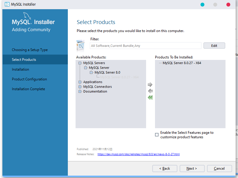The height and width of the screenshot is (178, 238).
Task: Click the gray circle window button
Action: click(x=215, y=4)
